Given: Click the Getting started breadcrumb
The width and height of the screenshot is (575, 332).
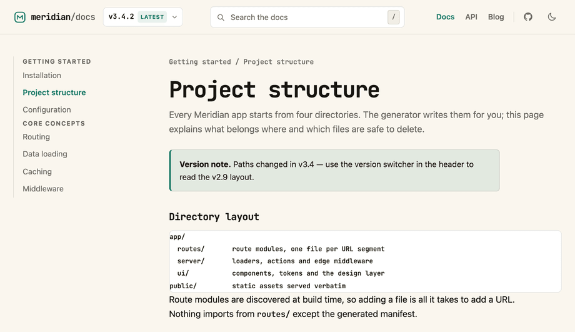Looking at the screenshot, I should pos(200,62).
